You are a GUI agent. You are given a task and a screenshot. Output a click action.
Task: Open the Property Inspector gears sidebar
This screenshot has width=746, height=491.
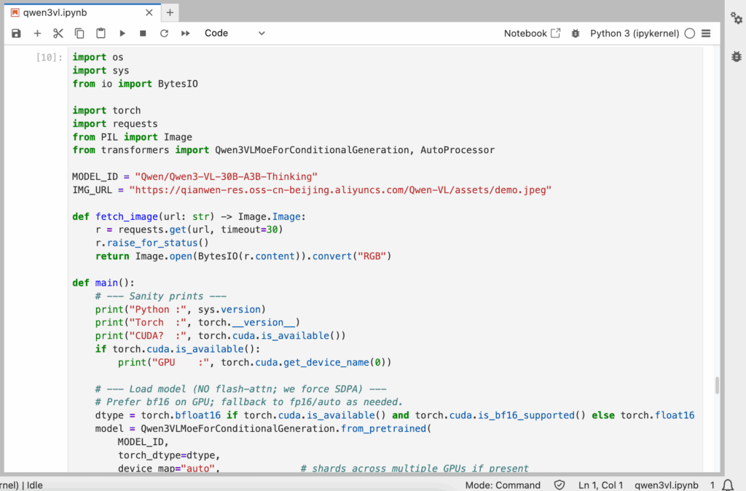click(x=736, y=19)
